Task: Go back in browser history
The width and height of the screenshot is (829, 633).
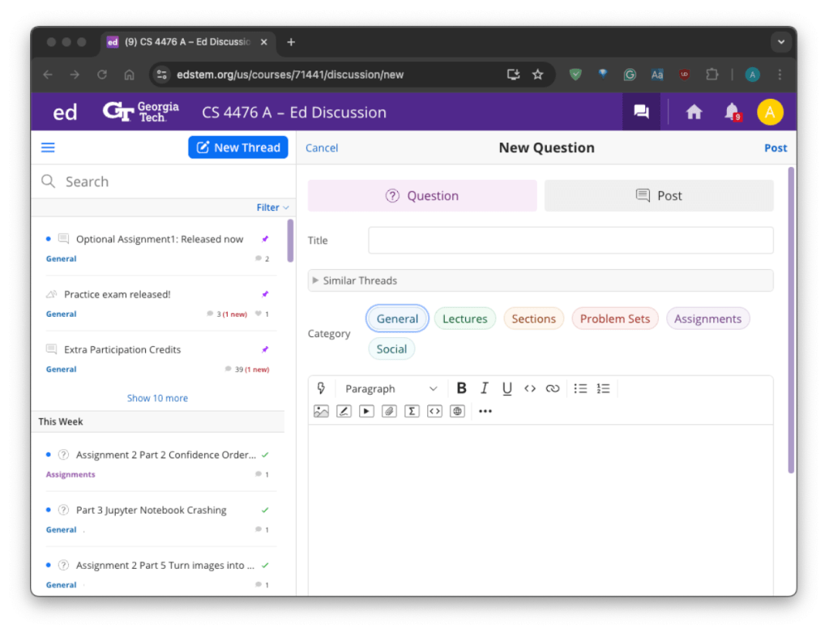Action: click(x=48, y=75)
